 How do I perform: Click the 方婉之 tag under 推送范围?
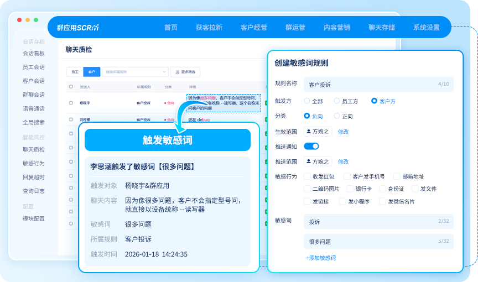click(318, 161)
